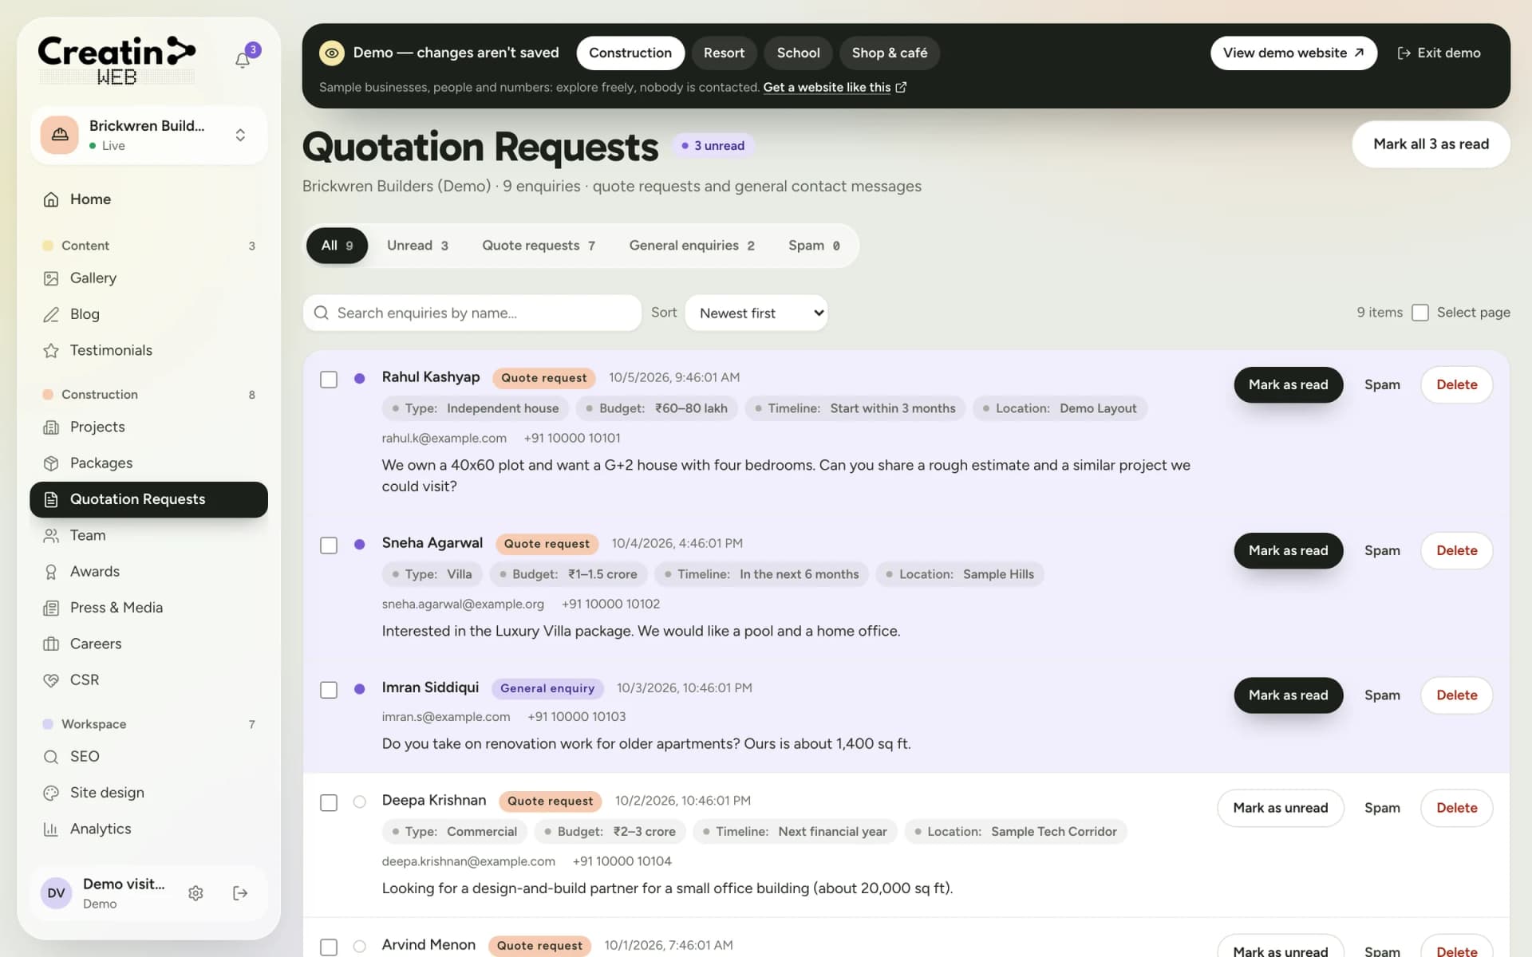Click the Careers briefcase icon

[51, 644]
